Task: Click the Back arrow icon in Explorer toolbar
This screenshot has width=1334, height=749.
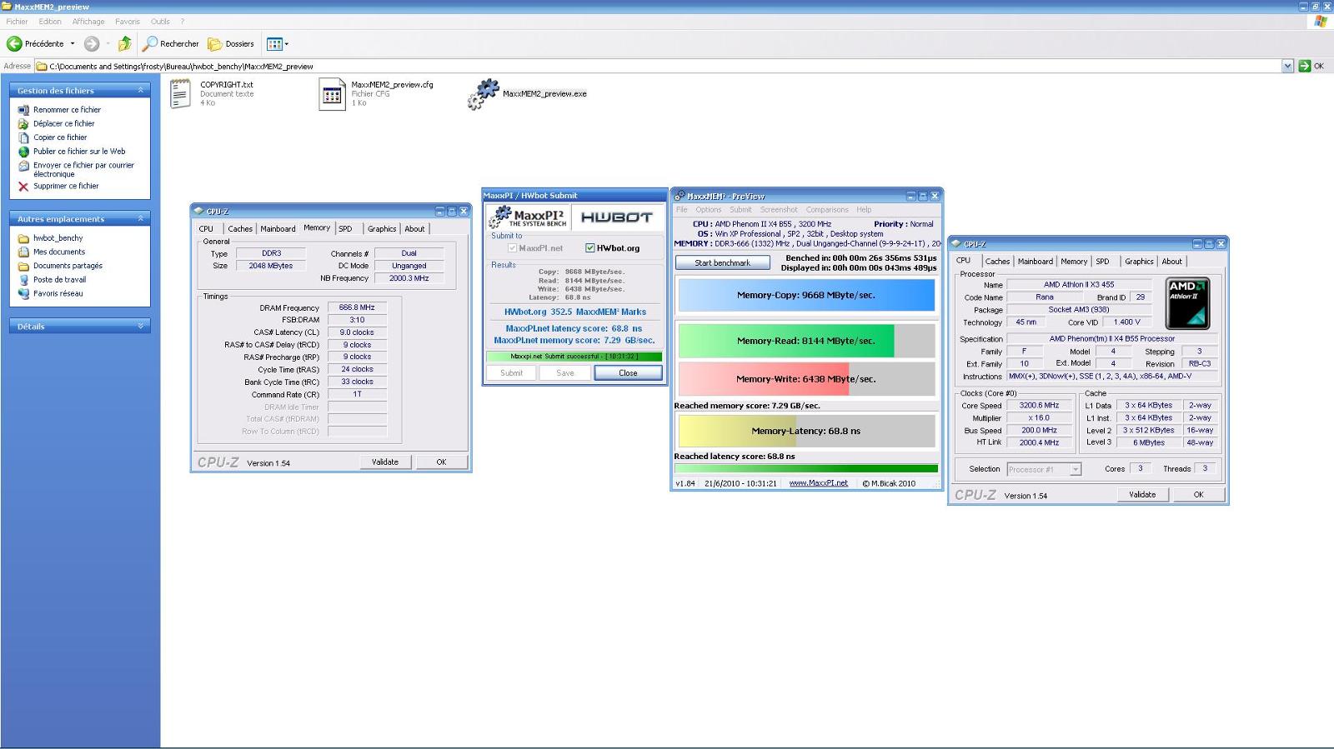Action: pyautogui.click(x=14, y=43)
